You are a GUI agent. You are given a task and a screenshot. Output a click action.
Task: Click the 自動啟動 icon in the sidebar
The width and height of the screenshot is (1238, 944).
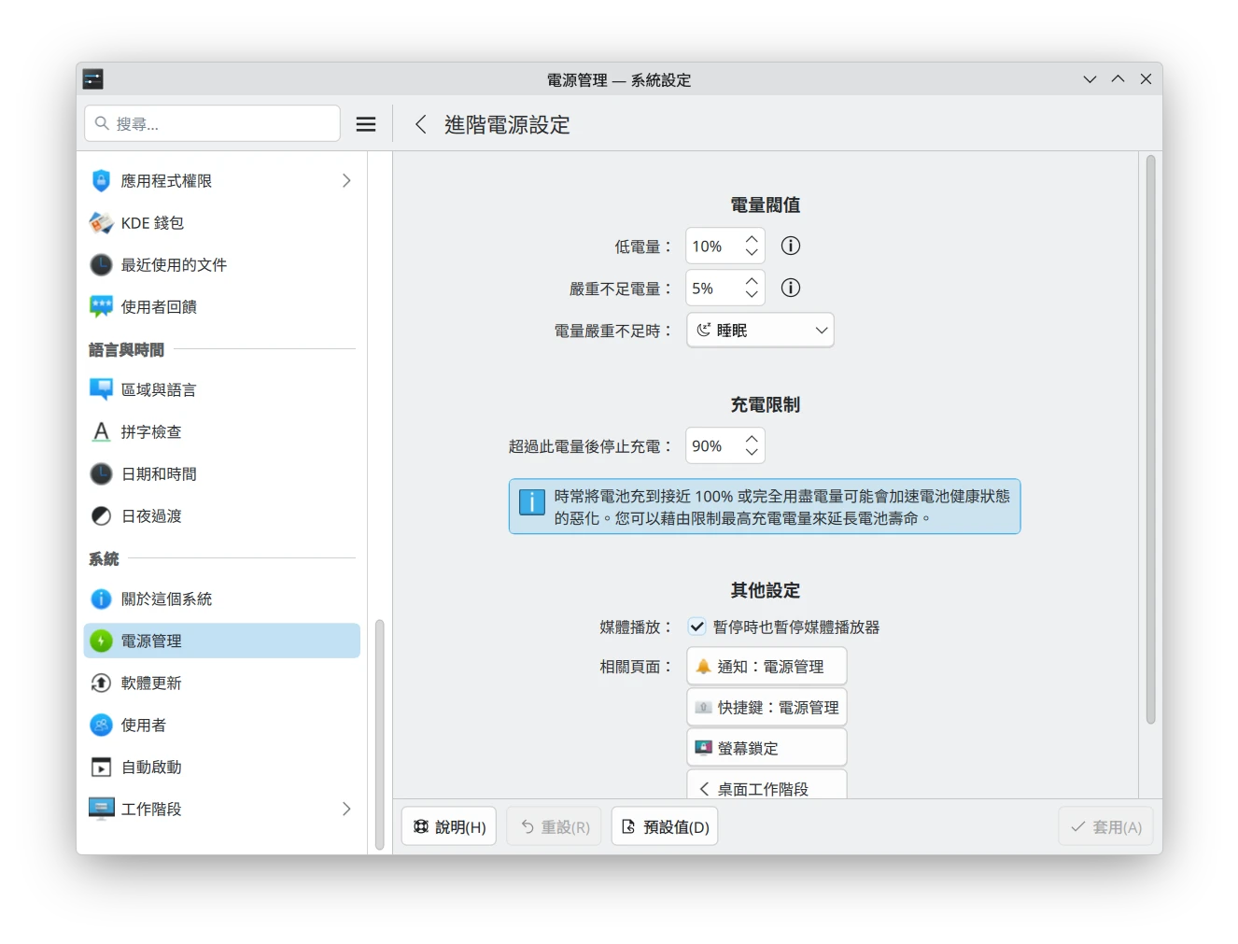100,767
